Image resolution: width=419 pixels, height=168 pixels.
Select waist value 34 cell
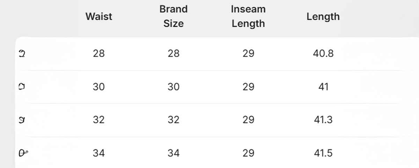coord(99,153)
